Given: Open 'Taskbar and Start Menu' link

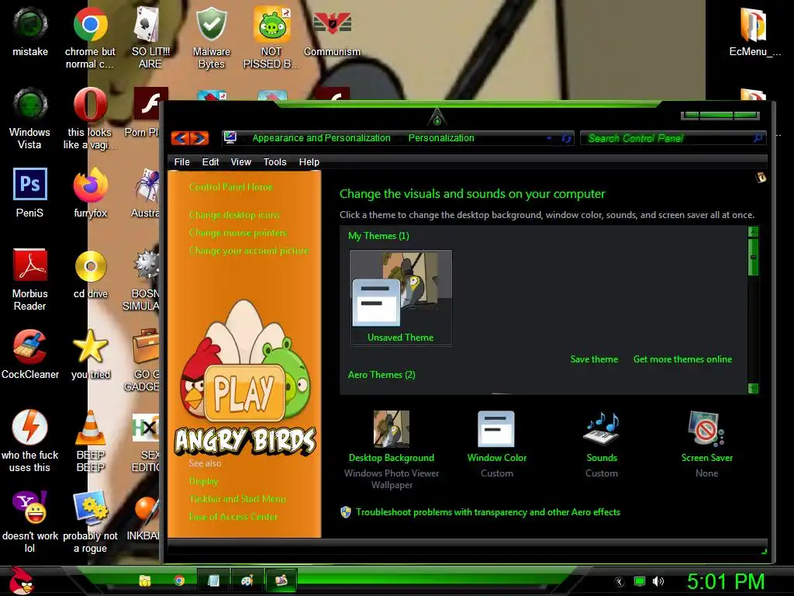Looking at the screenshot, I should point(237,499).
